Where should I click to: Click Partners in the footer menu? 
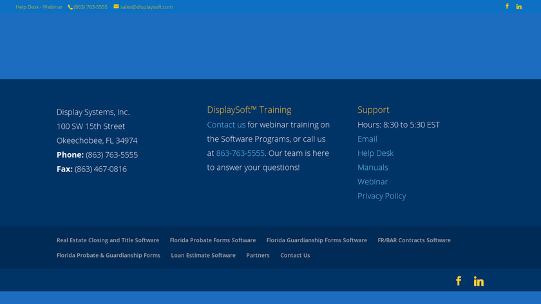pyautogui.click(x=258, y=256)
